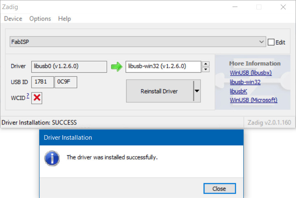Open the Help menu
The width and height of the screenshot is (296, 198).
(64, 18)
